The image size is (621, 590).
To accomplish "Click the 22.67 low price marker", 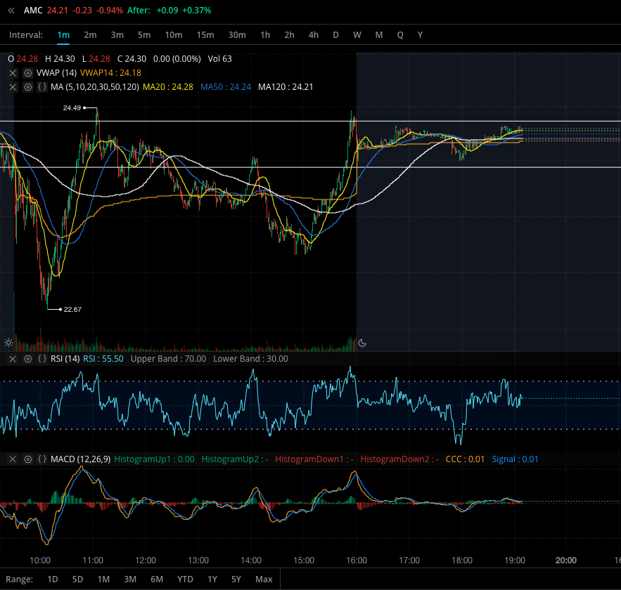I will point(72,310).
